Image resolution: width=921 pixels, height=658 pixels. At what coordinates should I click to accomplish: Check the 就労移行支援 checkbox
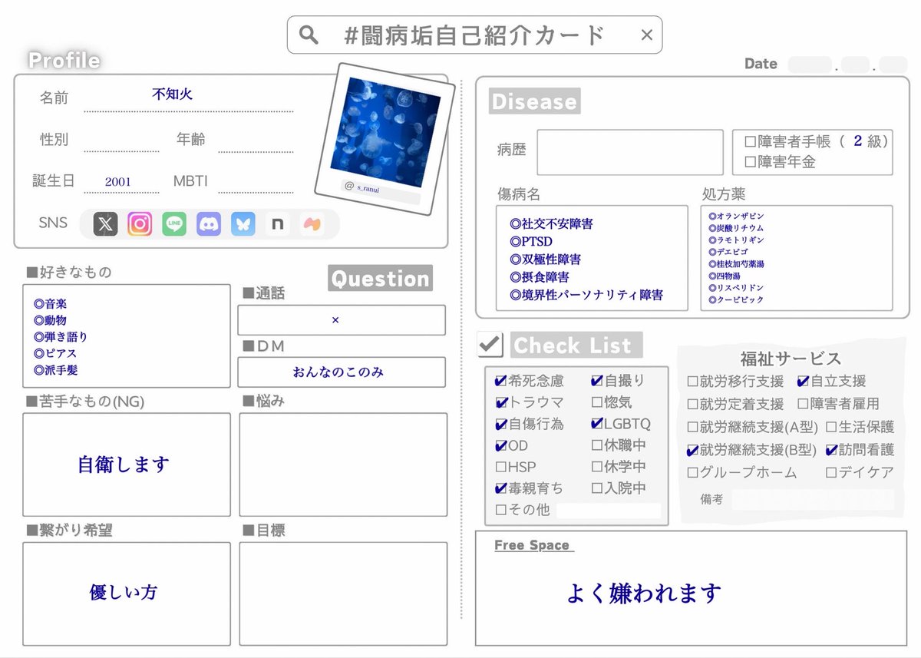coord(692,382)
